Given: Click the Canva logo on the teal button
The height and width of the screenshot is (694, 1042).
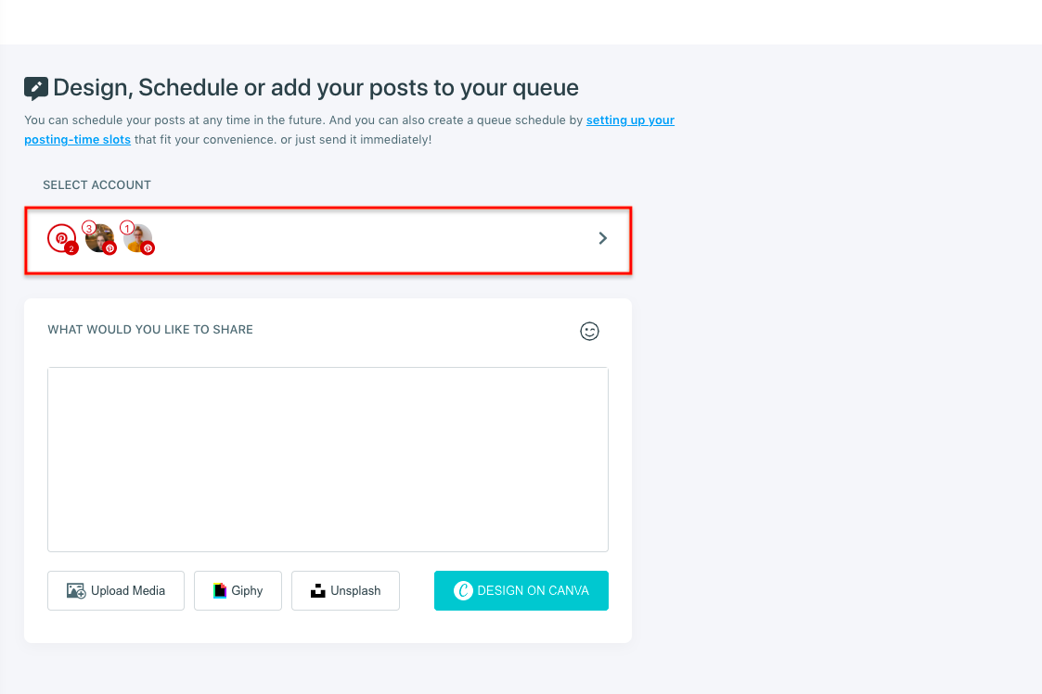Looking at the screenshot, I should pos(461,590).
